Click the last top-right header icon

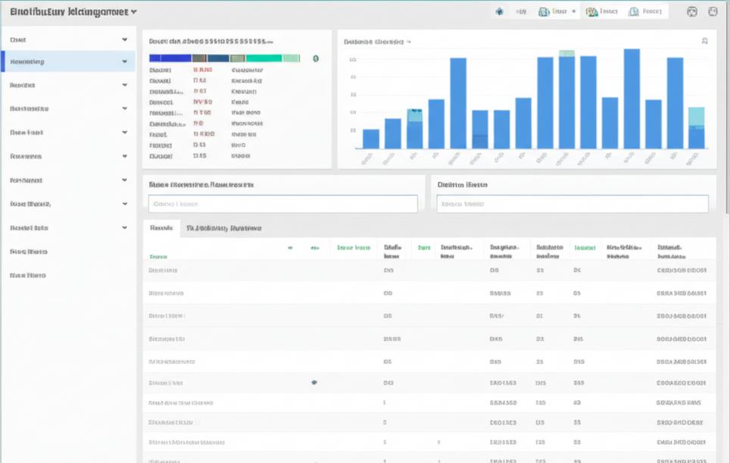click(x=713, y=12)
